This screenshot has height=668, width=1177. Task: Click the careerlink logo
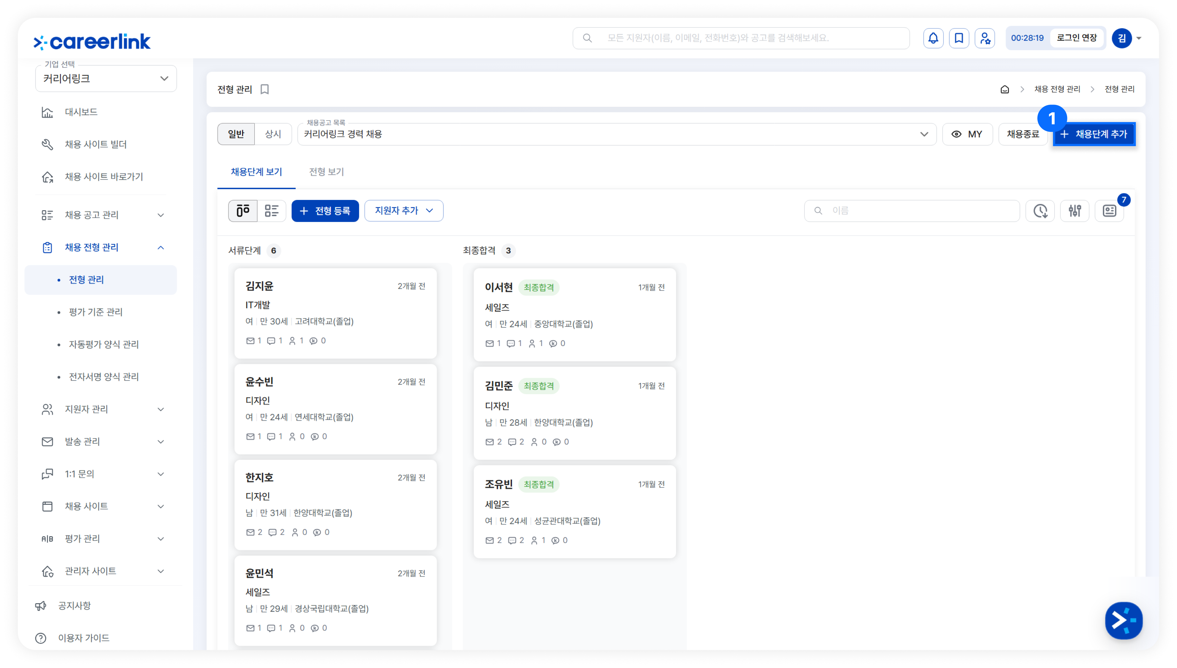pos(92,41)
